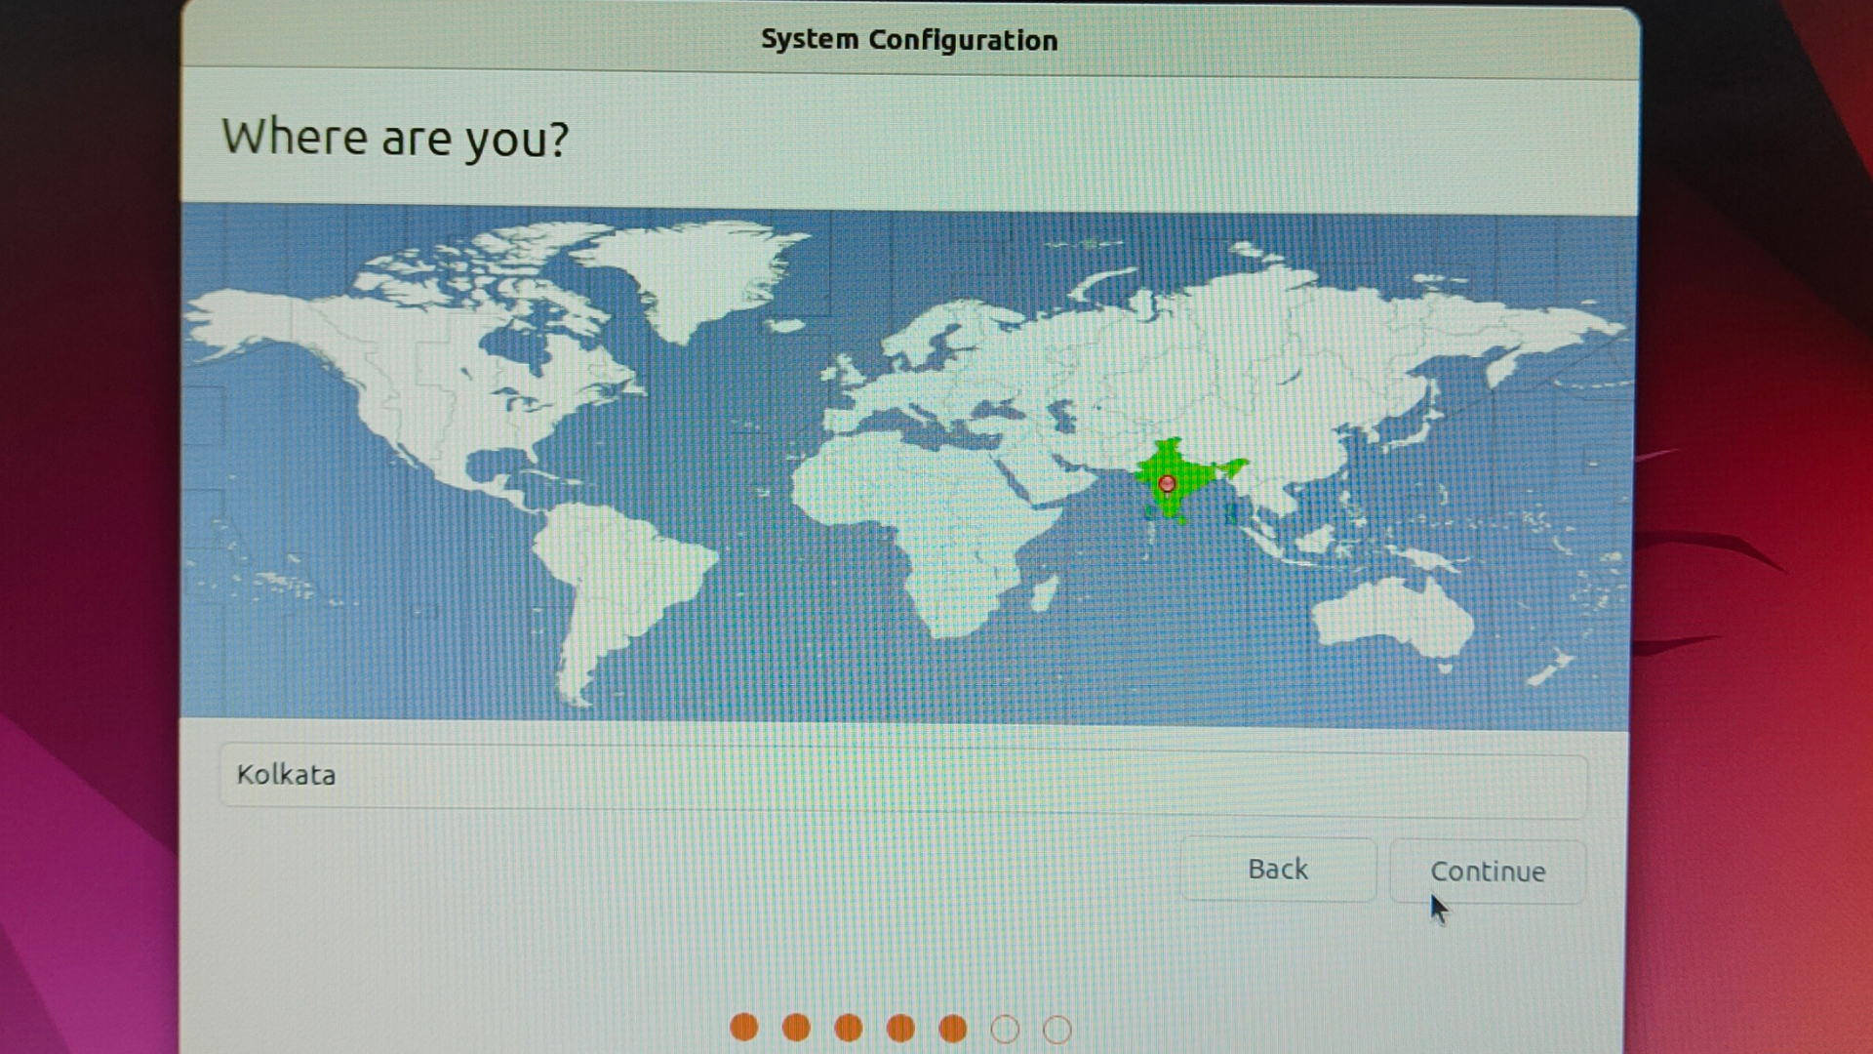Click the Continue button
The height and width of the screenshot is (1054, 1873).
1487,872
